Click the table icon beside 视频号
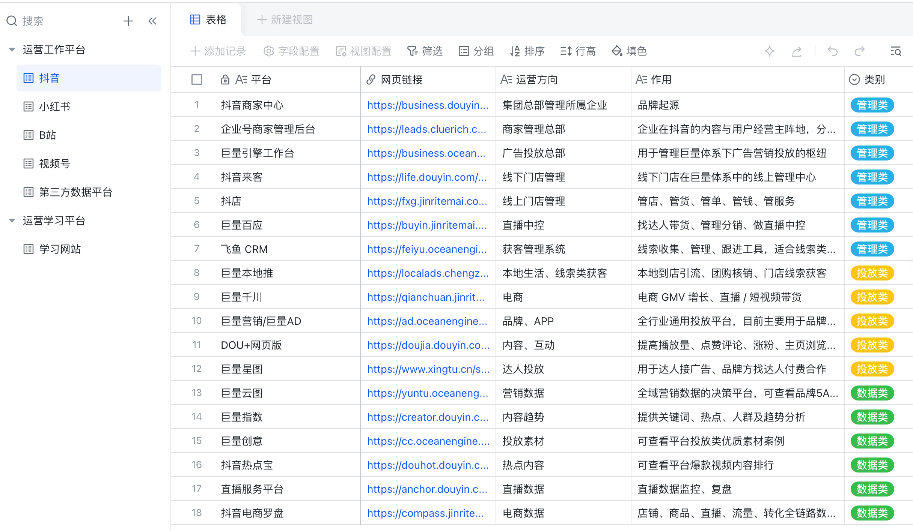The image size is (913, 531). [x=29, y=163]
